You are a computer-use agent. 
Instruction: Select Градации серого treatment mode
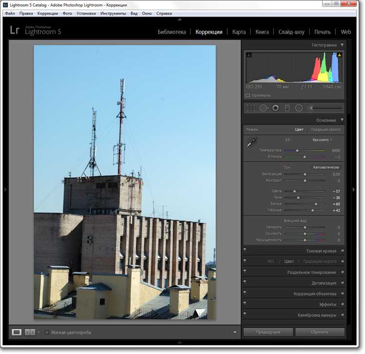pos(326,129)
